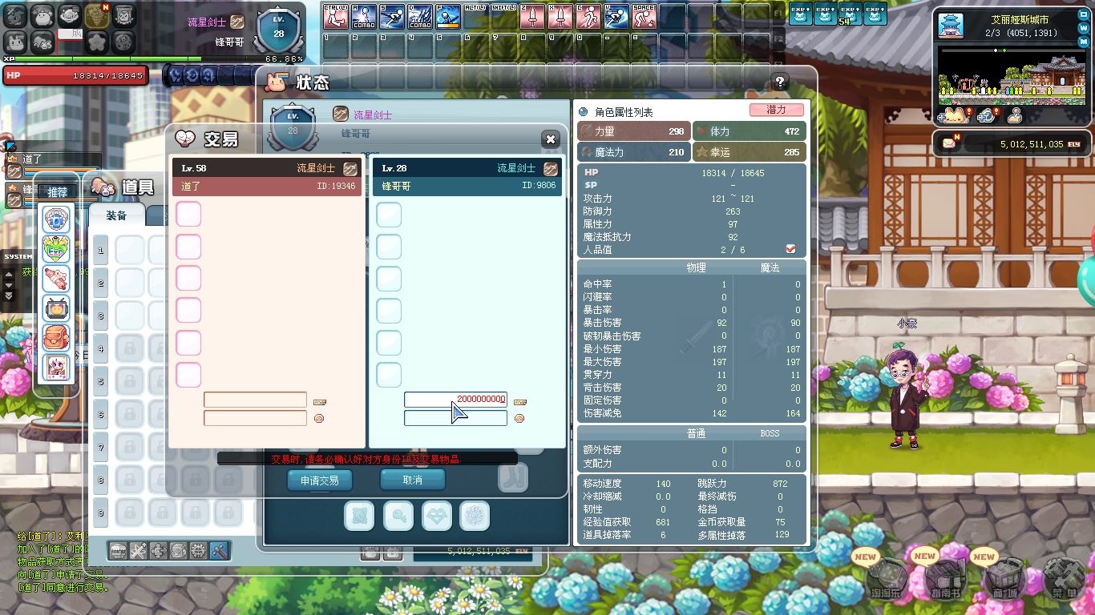
Task: Click the joystick icon under minimap
Action: [1015, 115]
